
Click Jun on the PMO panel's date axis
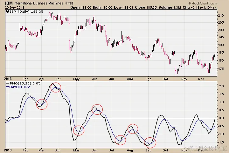click(x=95, y=150)
